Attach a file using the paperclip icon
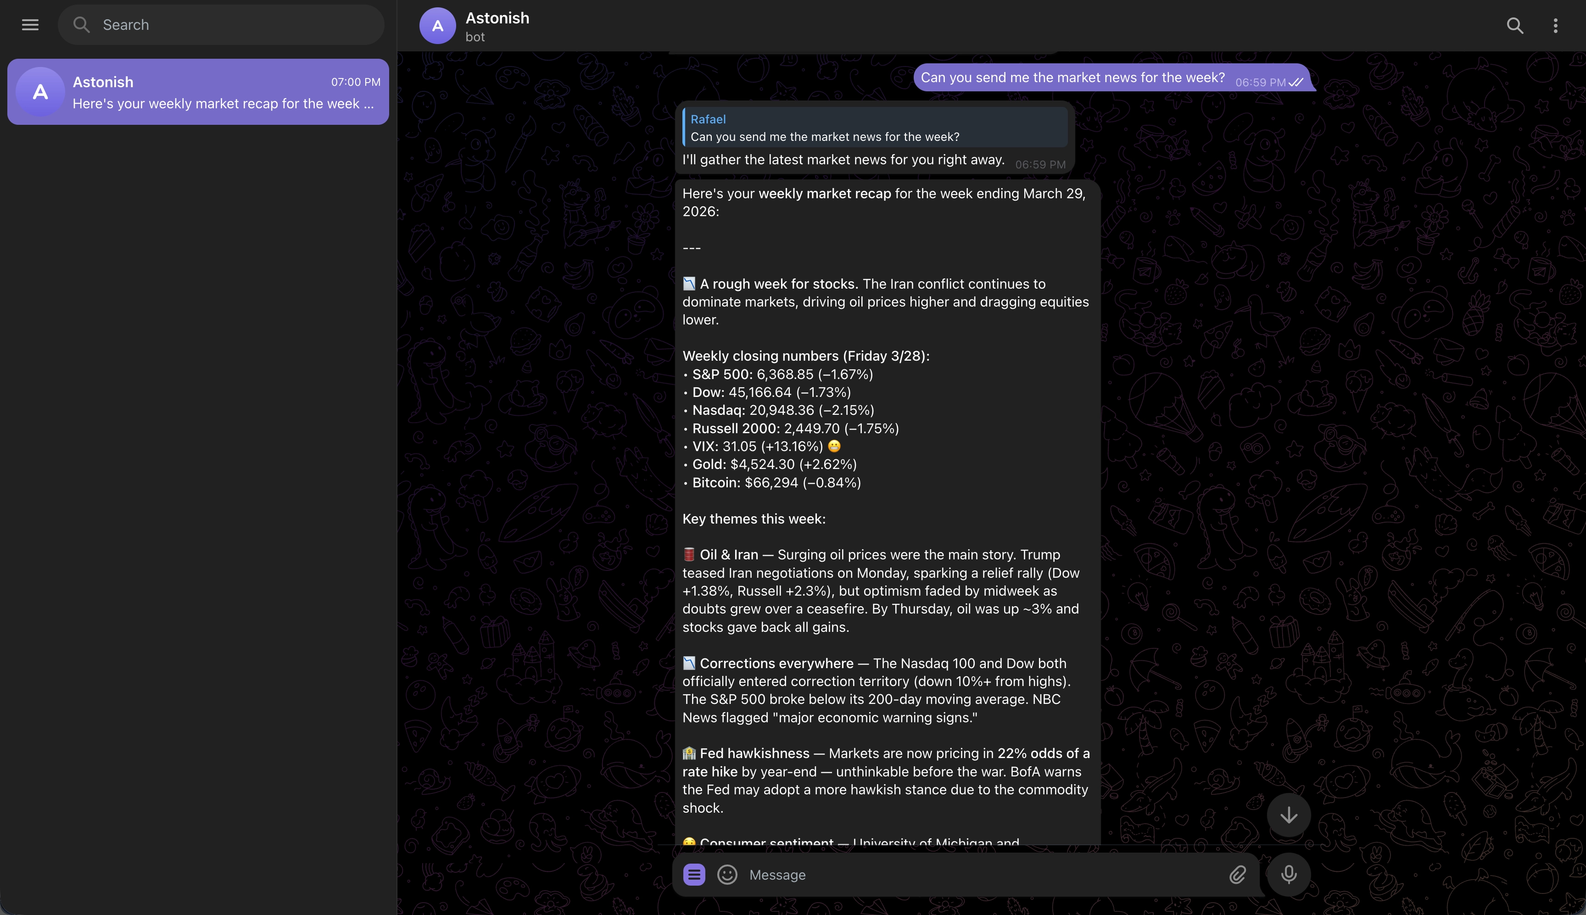The width and height of the screenshot is (1586, 915). (1237, 874)
